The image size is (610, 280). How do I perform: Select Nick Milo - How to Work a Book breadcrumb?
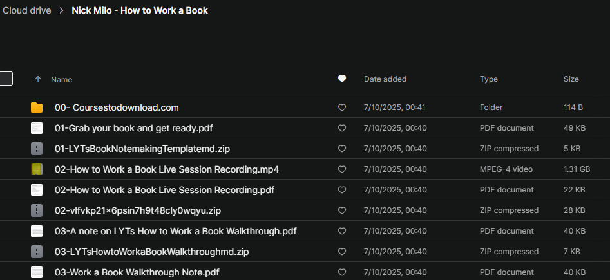[140, 10]
